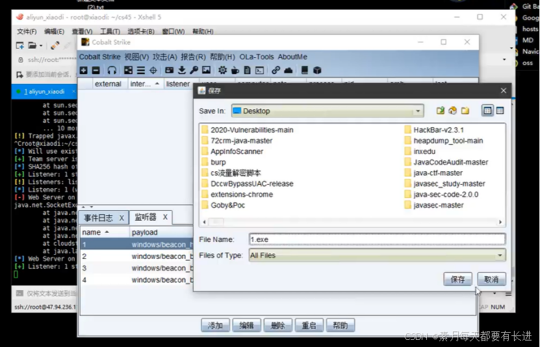Image resolution: width=540 pixels, height=347 pixels.
Task: Open the Cobalt Strike menu
Action: [100, 56]
